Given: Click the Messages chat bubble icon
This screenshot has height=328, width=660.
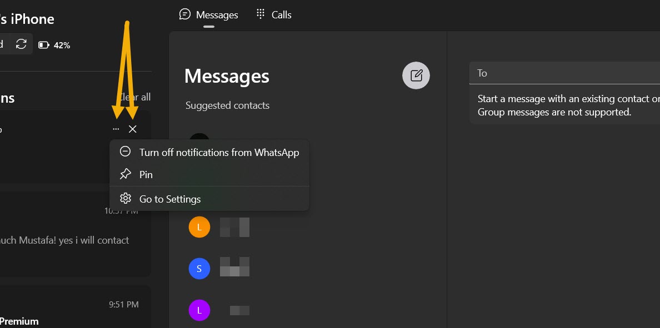Looking at the screenshot, I should (185, 14).
